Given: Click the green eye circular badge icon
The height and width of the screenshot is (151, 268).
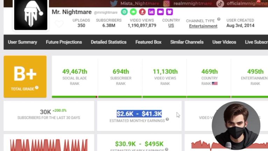Looking at the screenshot, I should pyautogui.click(x=133, y=12).
